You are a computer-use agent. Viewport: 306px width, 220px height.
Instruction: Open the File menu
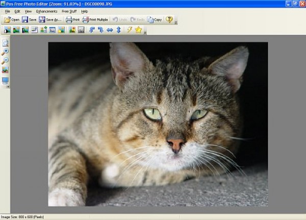point(8,12)
